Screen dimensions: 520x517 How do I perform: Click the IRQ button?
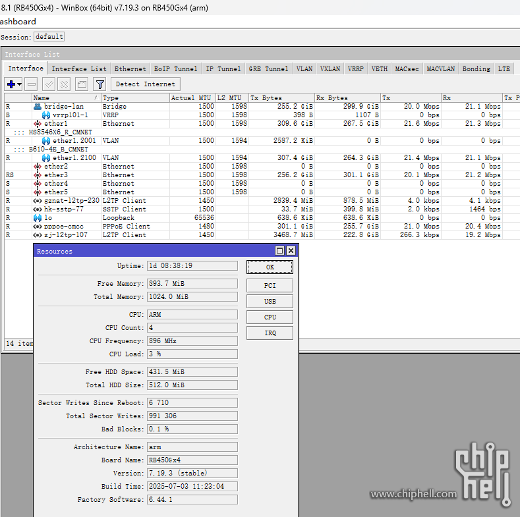click(270, 333)
